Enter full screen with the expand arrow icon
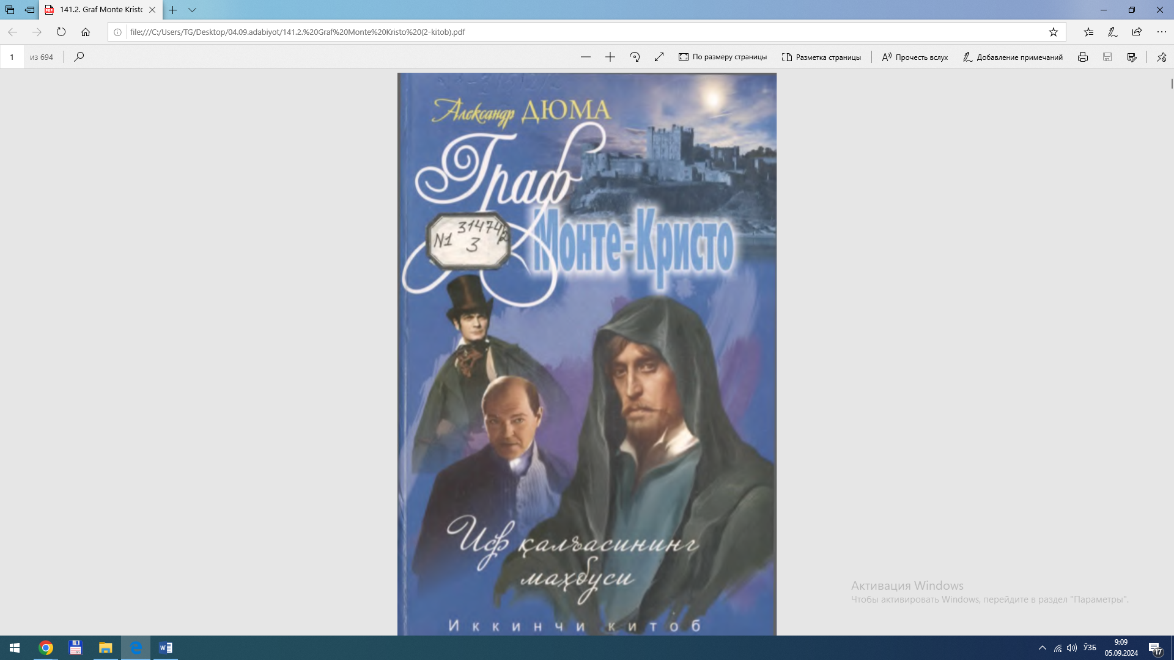This screenshot has height=660, width=1174. (x=659, y=57)
